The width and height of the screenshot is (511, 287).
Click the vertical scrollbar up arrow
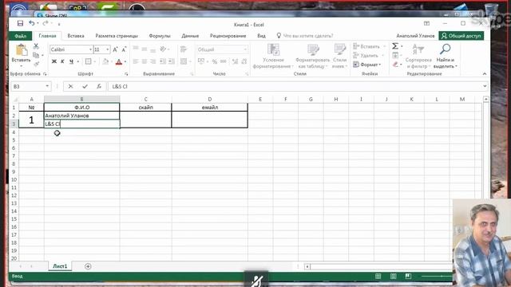click(x=486, y=99)
